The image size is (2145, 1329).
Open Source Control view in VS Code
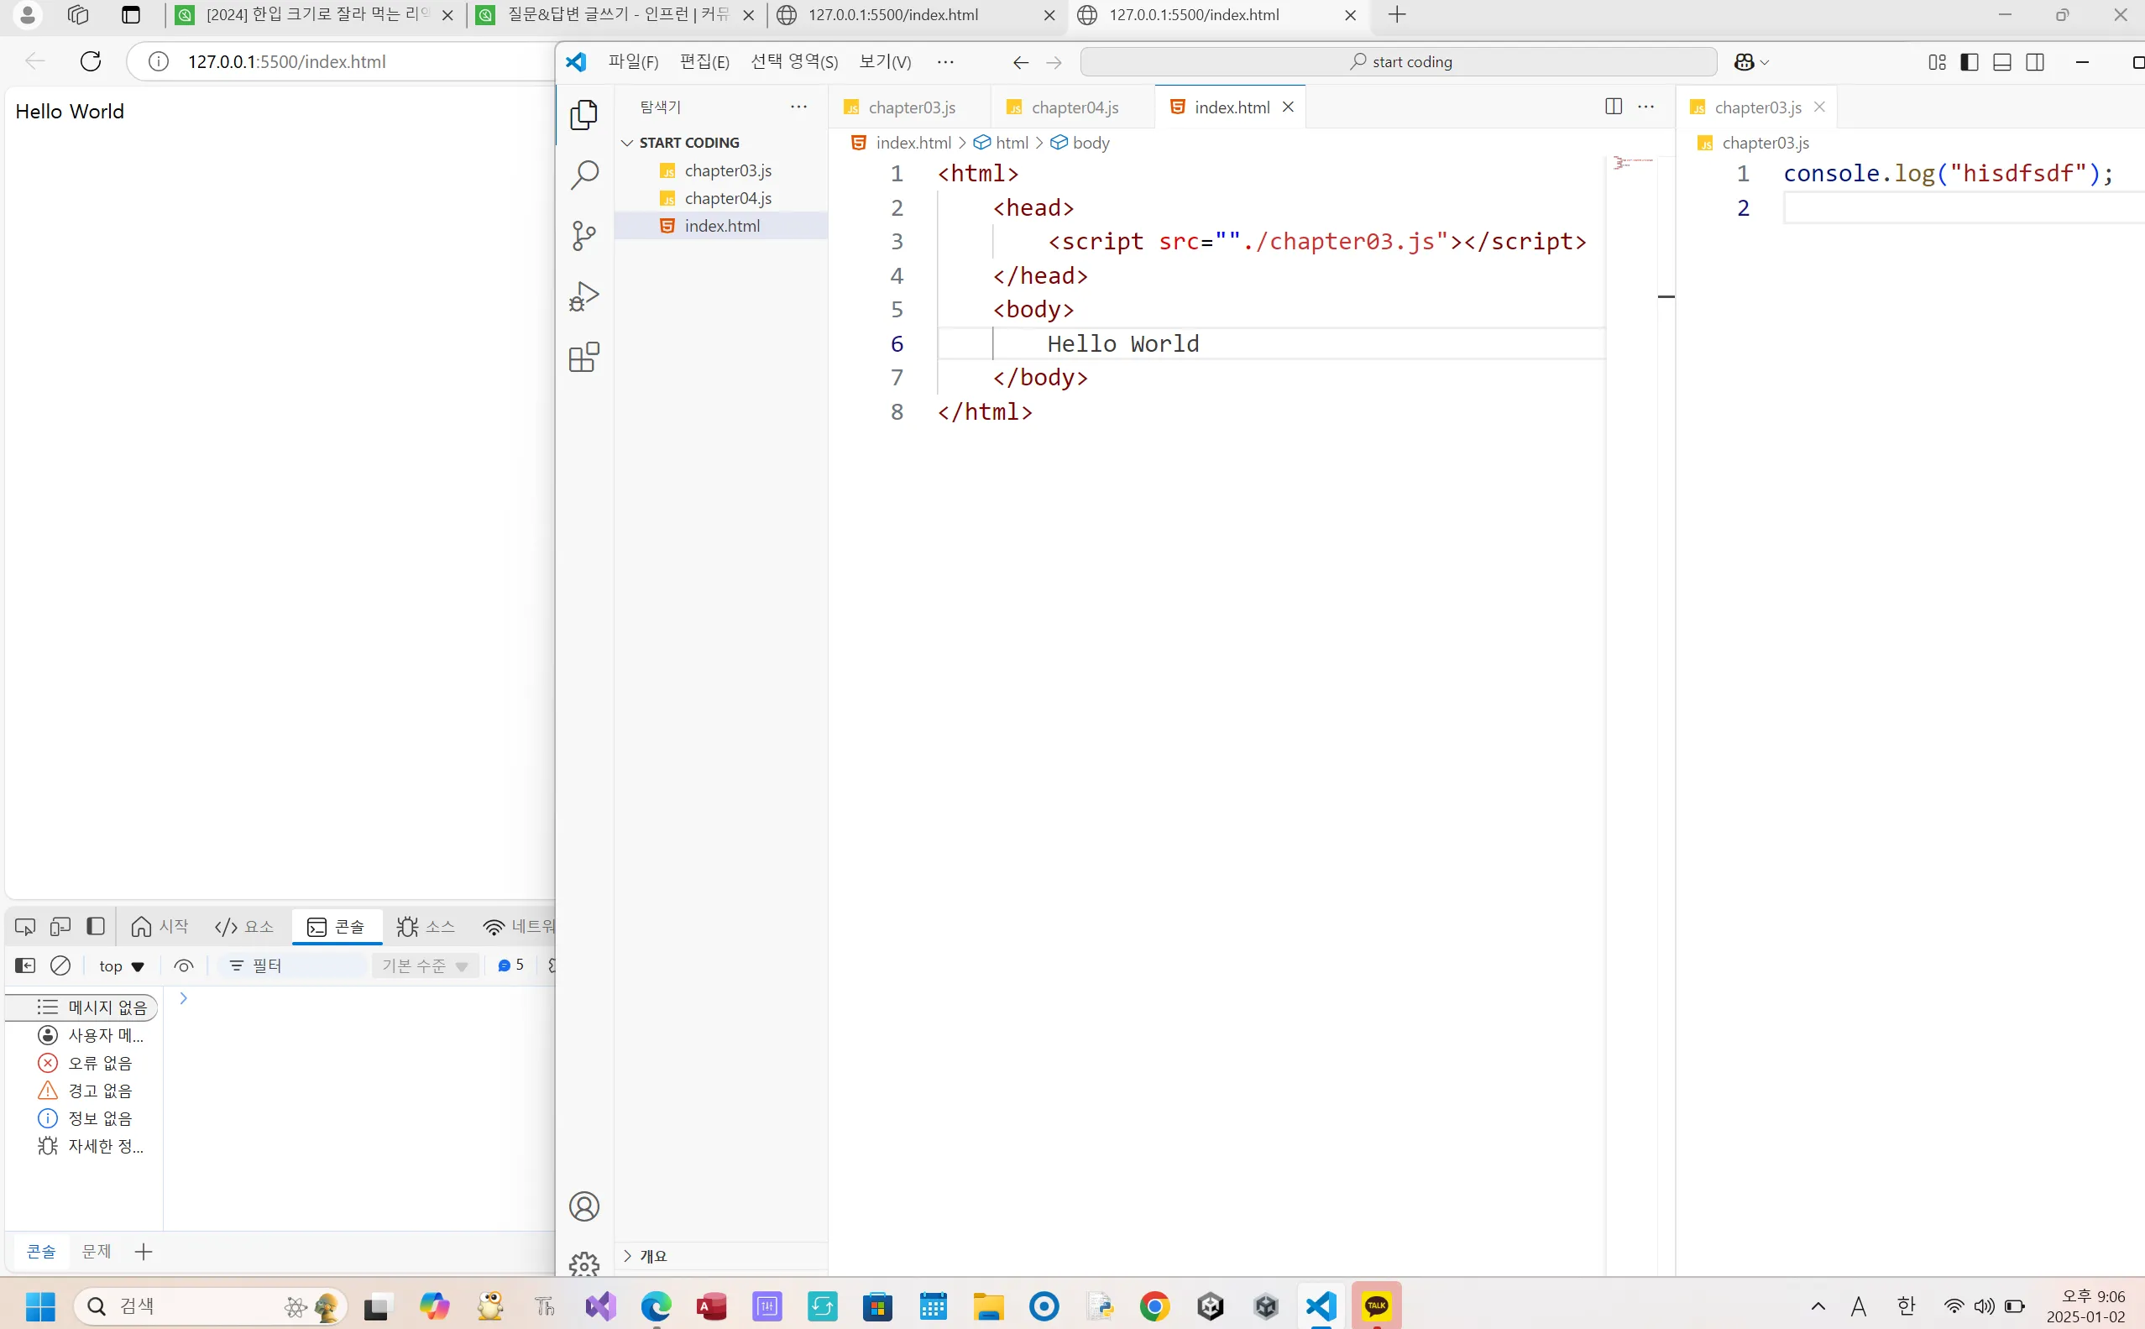pyautogui.click(x=583, y=236)
